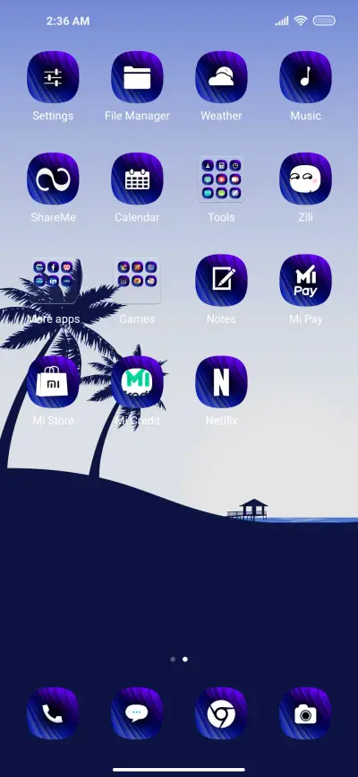
Task: Launch ShareMe app
Action: point(53,179)
